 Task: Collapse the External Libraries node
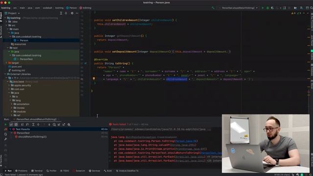pyautogui.click(x=5, y=74)
